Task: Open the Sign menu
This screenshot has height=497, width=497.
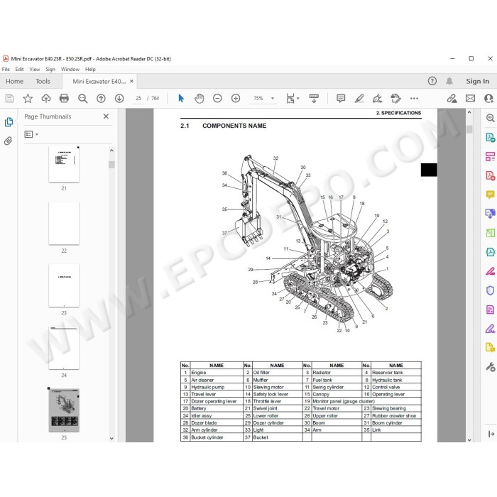Action: pyautogui.click(x=50, y=69)
